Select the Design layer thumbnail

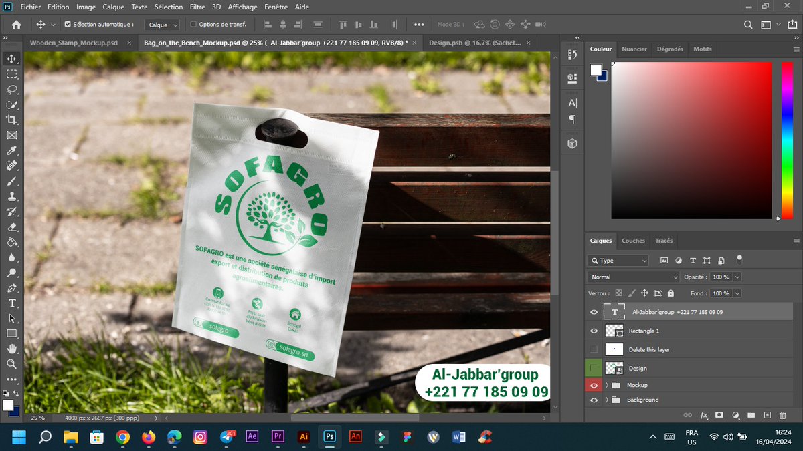(x=614, y=368)
